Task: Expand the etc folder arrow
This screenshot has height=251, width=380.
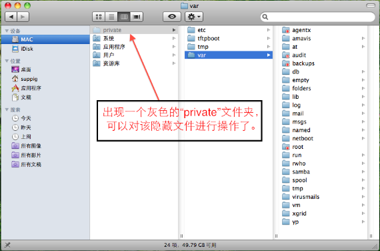Action: 269,30
